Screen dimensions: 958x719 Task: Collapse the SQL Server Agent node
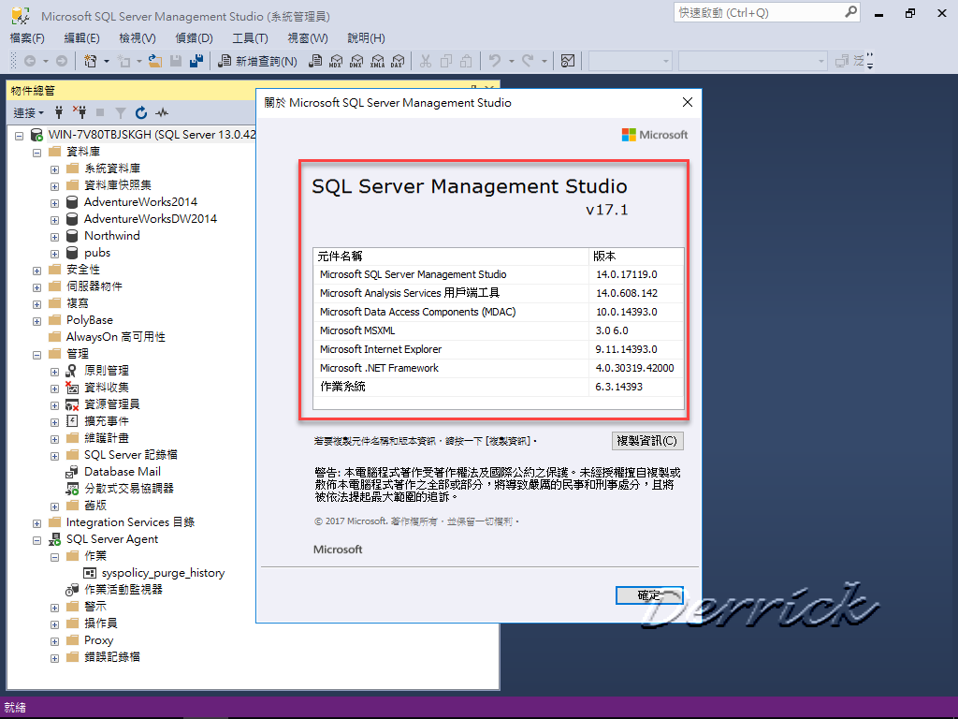coord(37,538)
